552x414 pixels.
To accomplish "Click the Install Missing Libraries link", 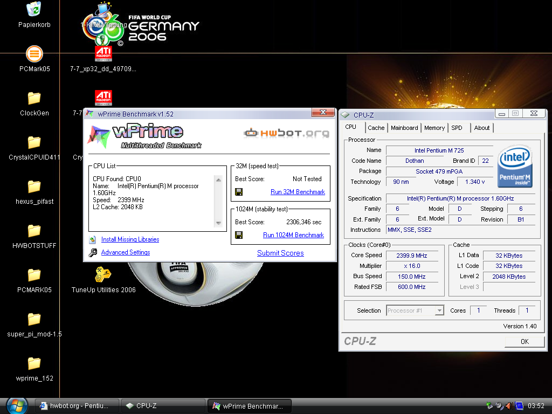I will tap(130, 239).
